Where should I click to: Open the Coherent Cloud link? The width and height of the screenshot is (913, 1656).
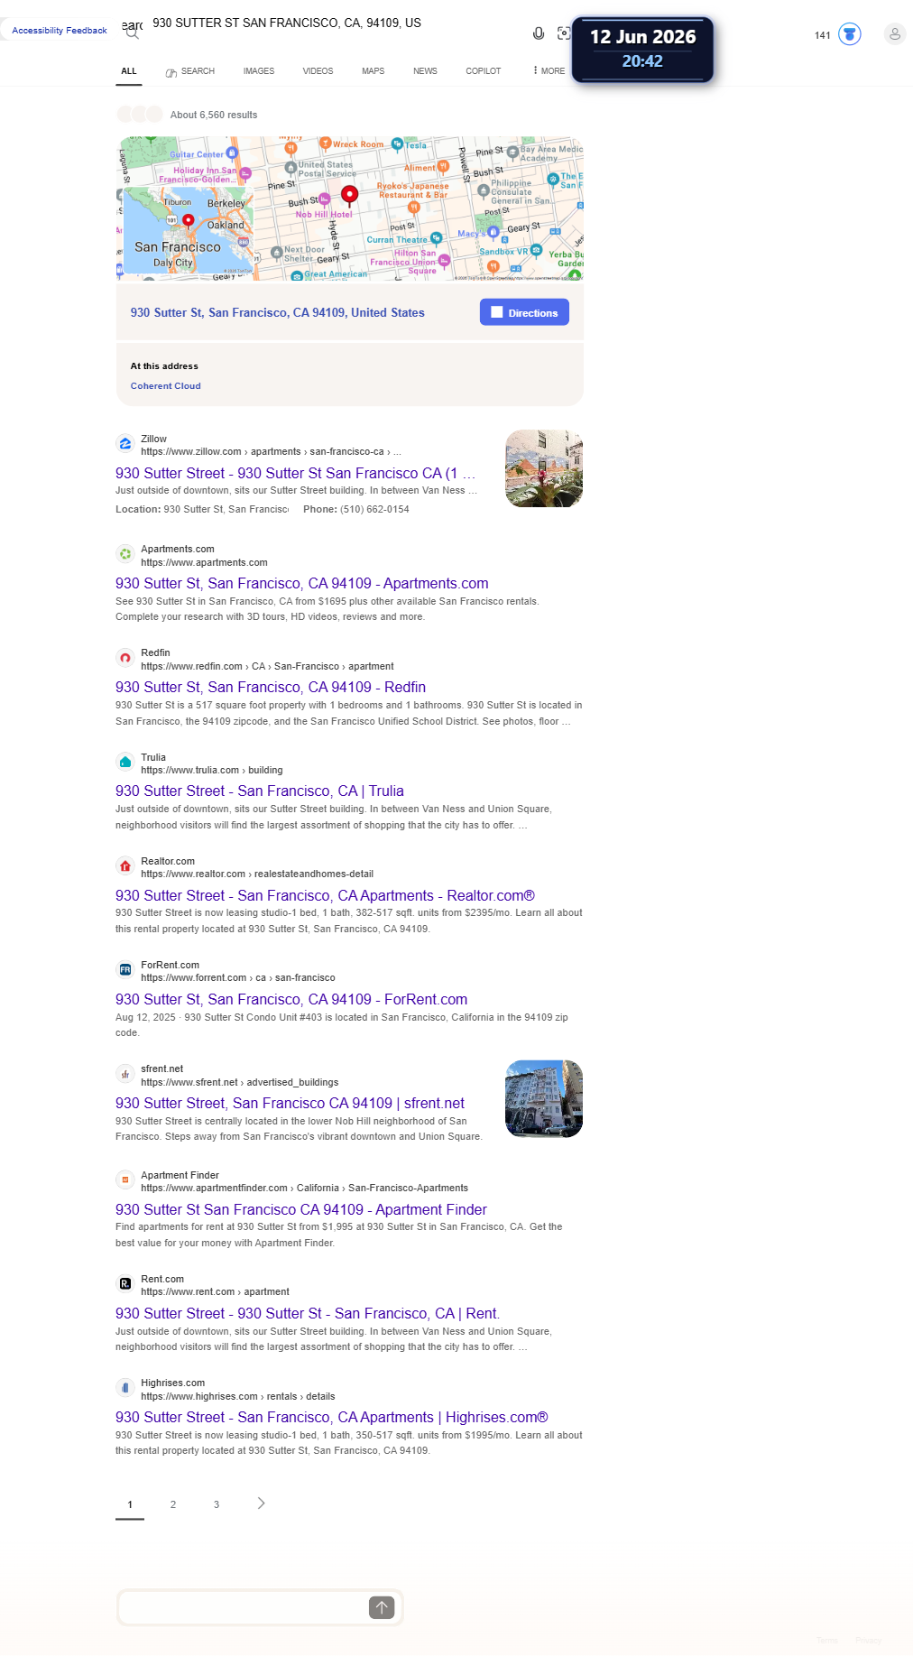(x=166, y=386)
